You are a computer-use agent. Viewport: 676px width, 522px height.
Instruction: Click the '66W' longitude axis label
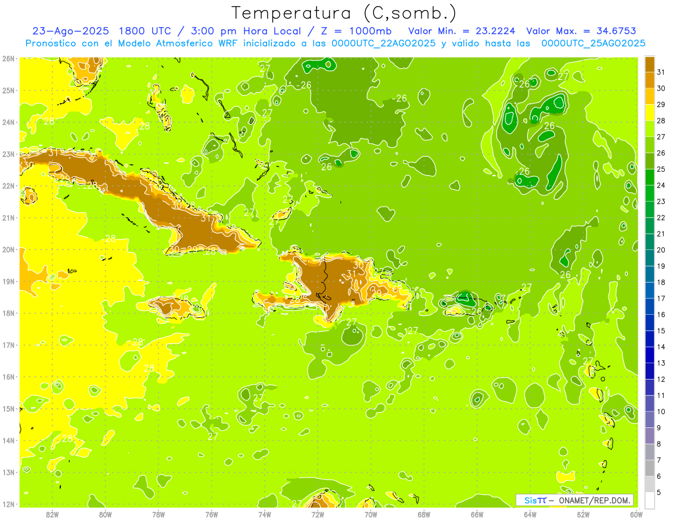[477, 514]
